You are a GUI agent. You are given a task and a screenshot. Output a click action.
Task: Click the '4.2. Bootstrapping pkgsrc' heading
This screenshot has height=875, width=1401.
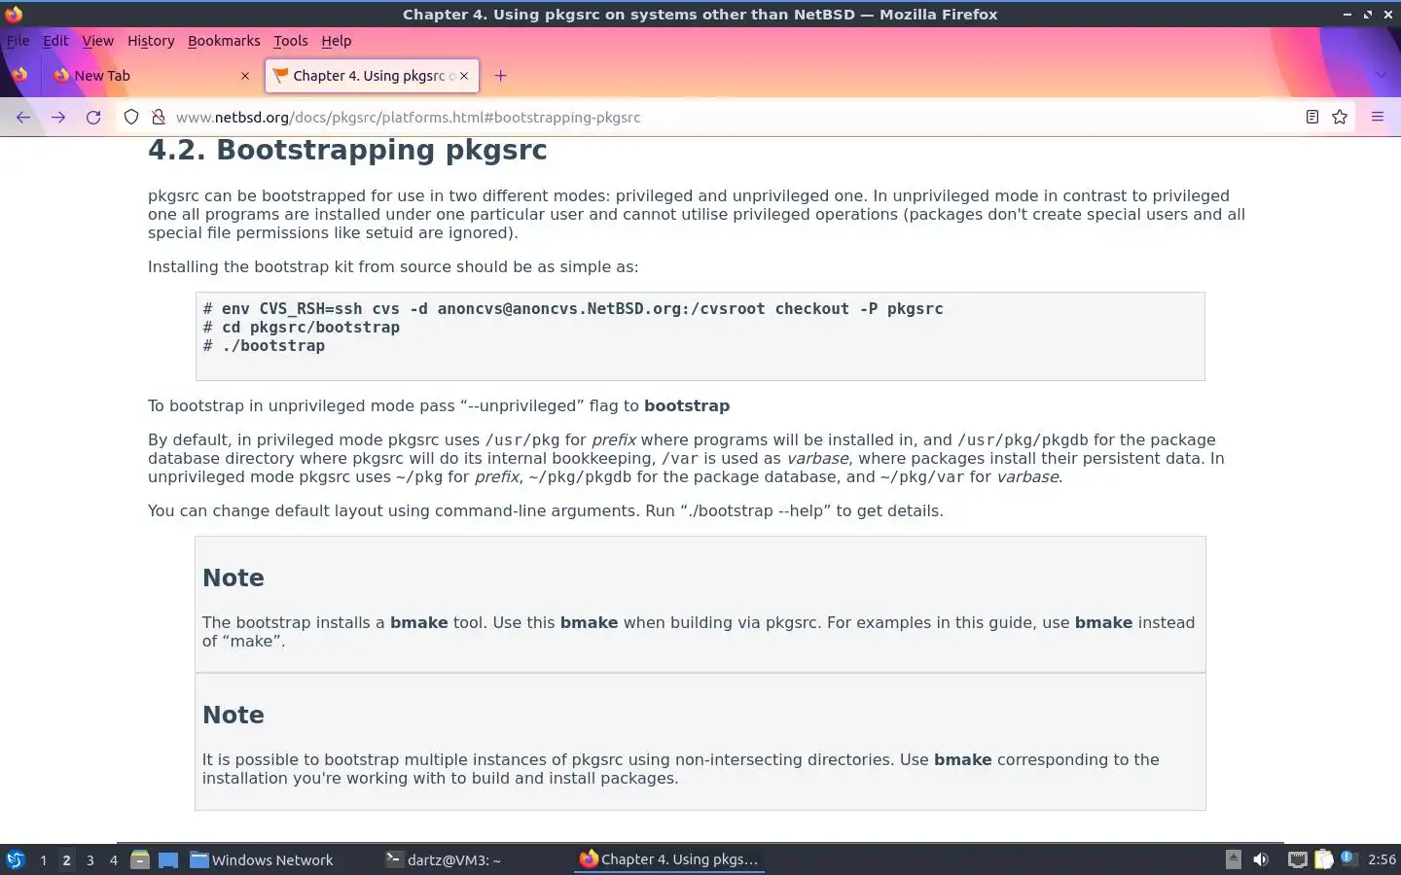(x=347, y=150)
